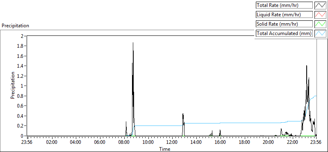This screenshot has width=328, height=152.
Task: Click the Liquid Rate red line icon
Action: 320,15
